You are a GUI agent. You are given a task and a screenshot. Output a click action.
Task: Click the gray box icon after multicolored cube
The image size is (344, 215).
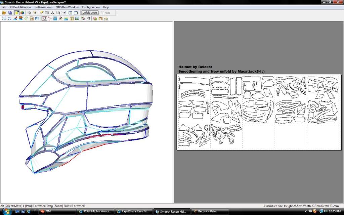point(29,13)
